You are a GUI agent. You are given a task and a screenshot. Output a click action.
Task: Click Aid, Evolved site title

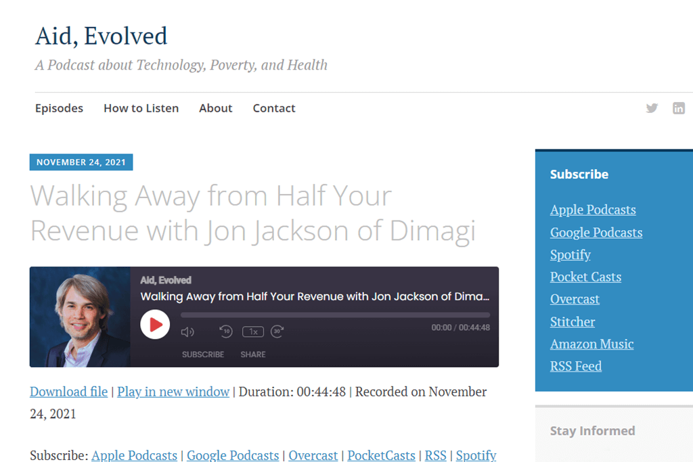point(102,36)
